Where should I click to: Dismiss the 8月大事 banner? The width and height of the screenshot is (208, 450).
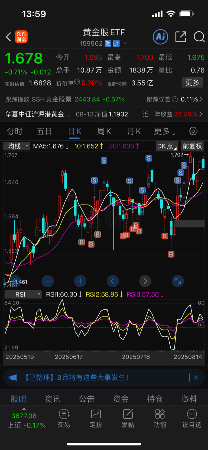196,377
